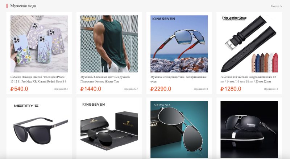
Task: Open the KINGSEVEN sunglasses beach photo
Action: [x=179, y=44]
